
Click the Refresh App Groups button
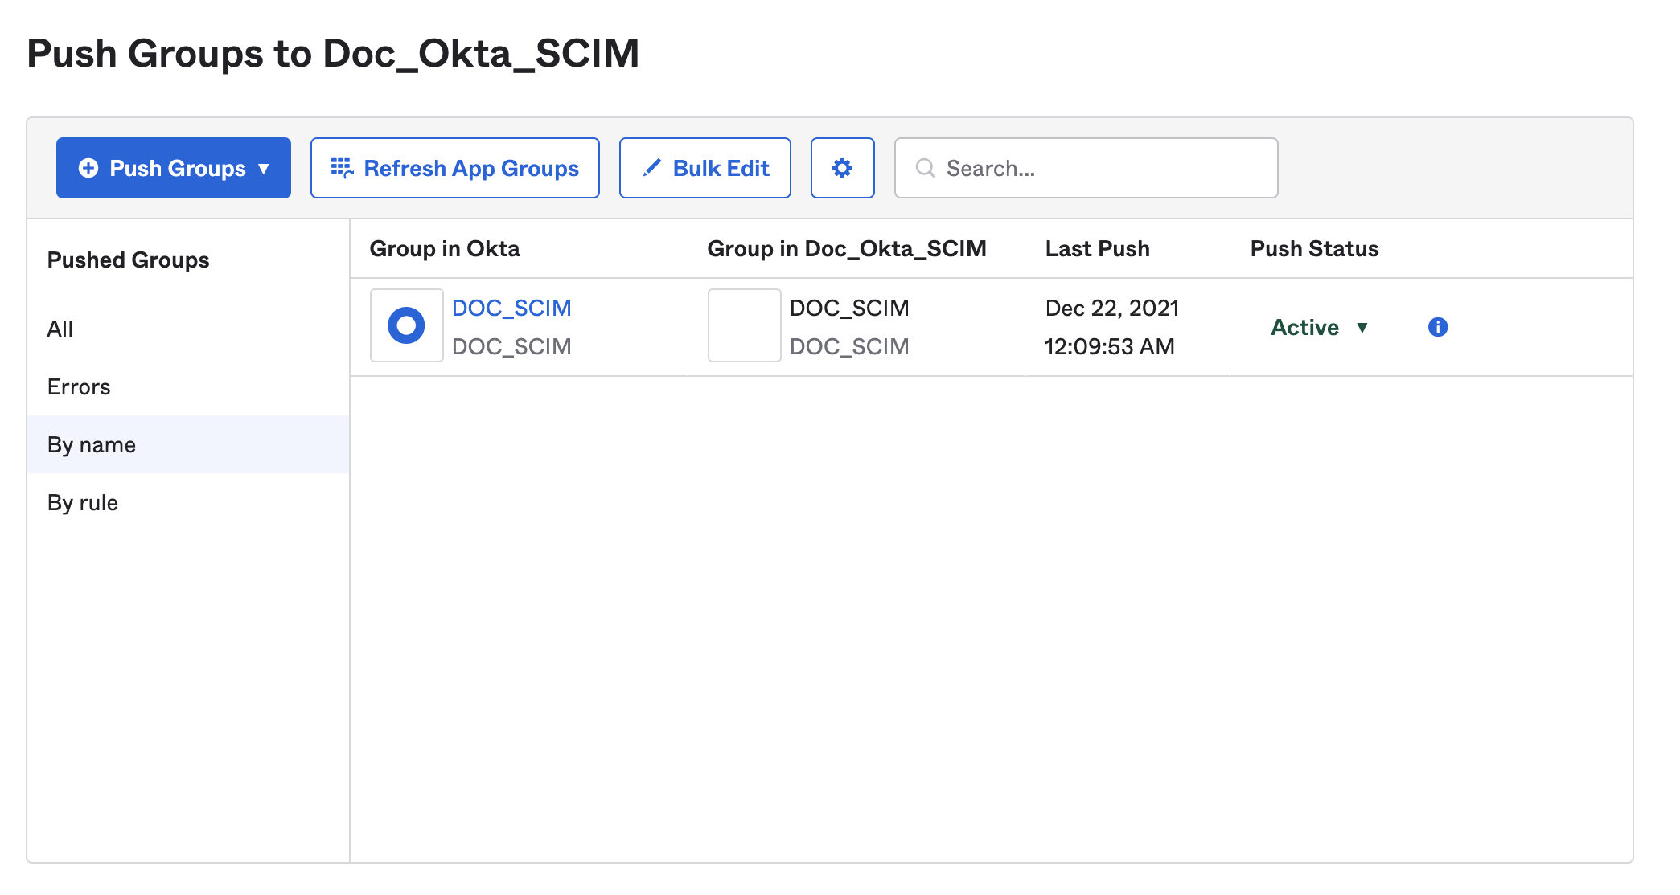tap(455, 168)
